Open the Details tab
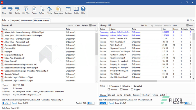Viewport: 196px width, 110px height. (x=163, y=95)
